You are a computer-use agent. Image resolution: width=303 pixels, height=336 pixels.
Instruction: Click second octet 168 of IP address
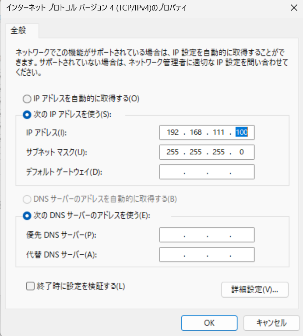196,132
